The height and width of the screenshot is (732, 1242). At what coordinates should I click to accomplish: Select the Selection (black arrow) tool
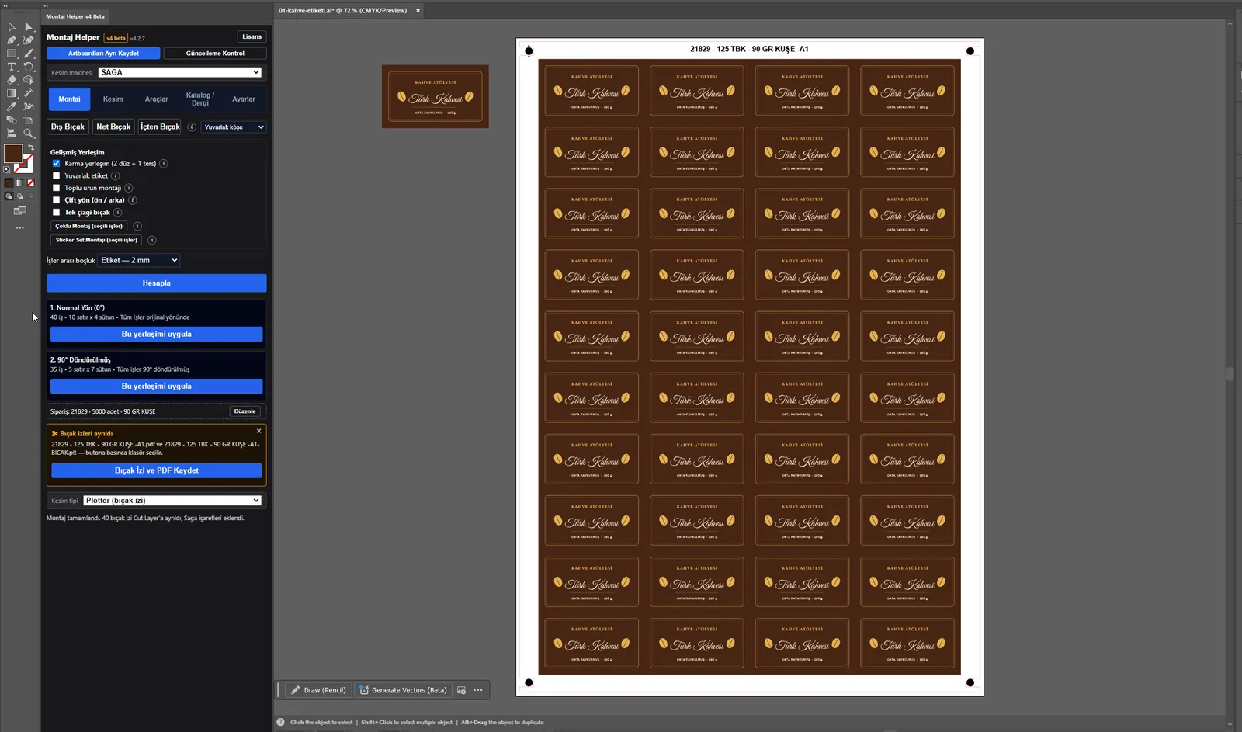click(x=12, y=26)
